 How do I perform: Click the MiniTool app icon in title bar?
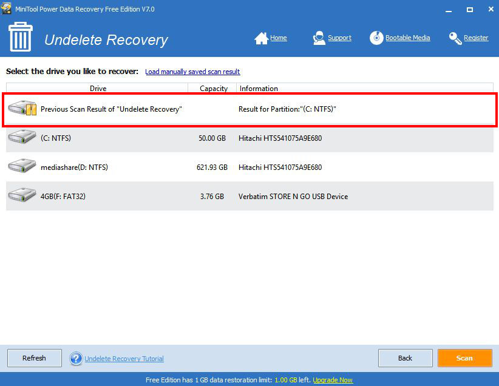6,8
